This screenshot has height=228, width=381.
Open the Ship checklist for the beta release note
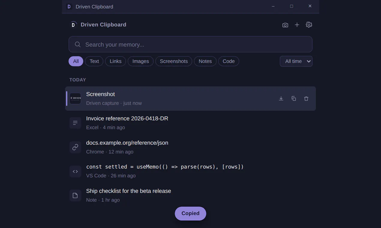tap(190, 196)
